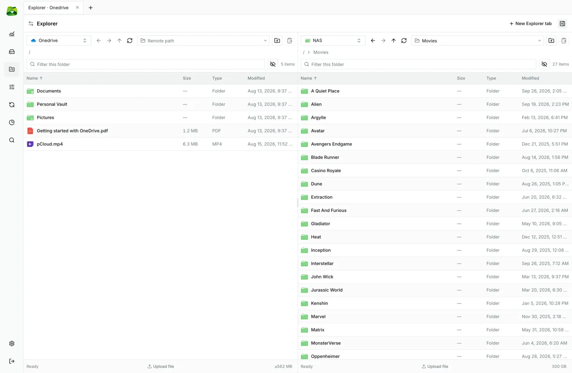This screenshot has height=373, width=572.
Task: Refresh the NAS pane
Action: coord(404,41)
